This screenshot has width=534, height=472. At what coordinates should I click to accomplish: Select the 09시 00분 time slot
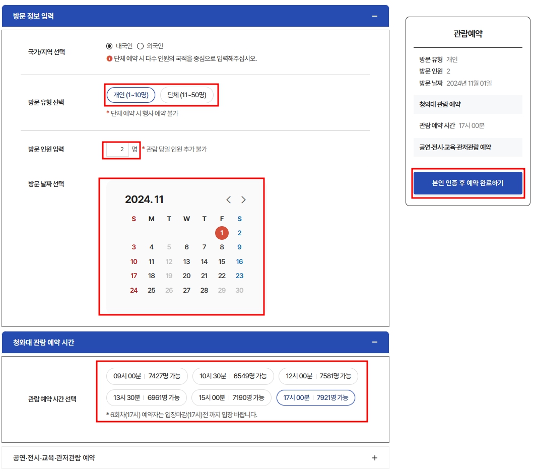click(x=147, y=376)
